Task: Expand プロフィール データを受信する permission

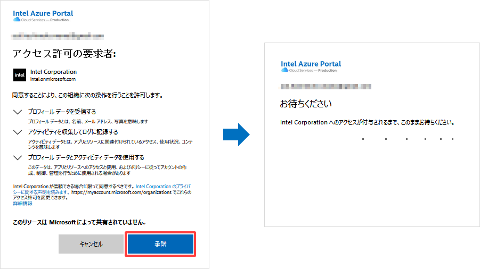Action: (18, 112)
